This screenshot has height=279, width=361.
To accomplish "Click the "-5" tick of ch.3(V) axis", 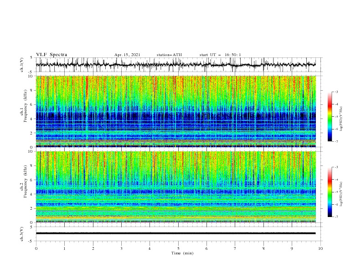I will 31,241.
